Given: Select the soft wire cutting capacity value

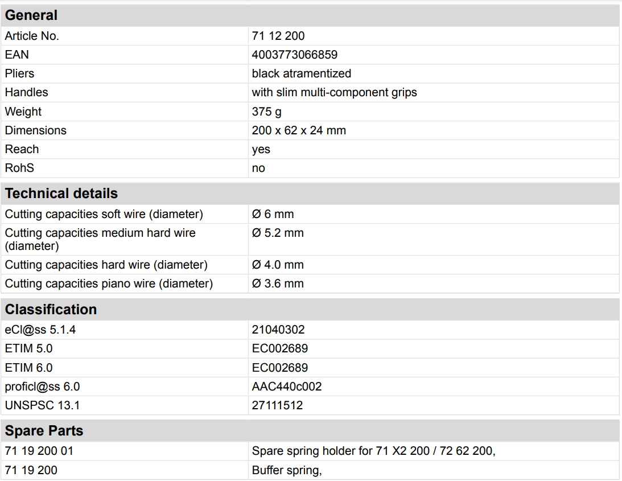Looking at the screenshot, I should 273,215.
